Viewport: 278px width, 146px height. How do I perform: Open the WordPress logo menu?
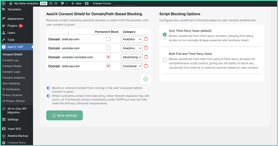(4, 3)
